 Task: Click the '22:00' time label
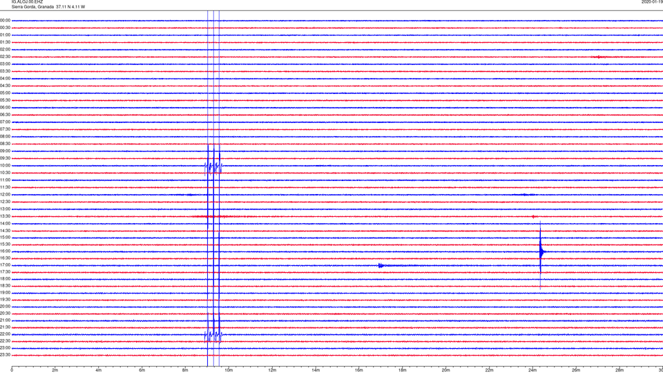click(x=5, y=334)
